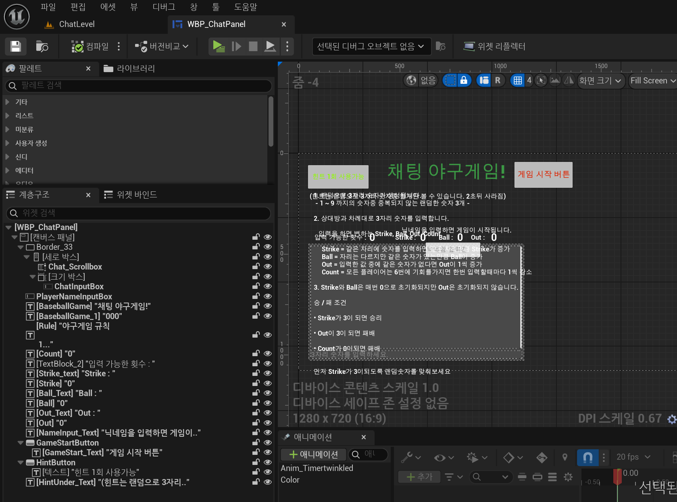Open the 파일 menu
The height and width of the screenshot is (502, 677).
[48, 7]
